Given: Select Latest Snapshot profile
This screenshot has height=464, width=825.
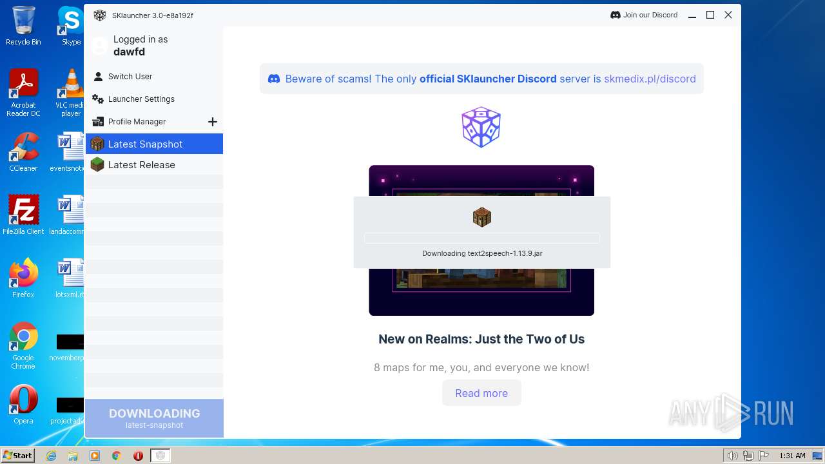Looking at the screenshot, I should coord(154,144).
